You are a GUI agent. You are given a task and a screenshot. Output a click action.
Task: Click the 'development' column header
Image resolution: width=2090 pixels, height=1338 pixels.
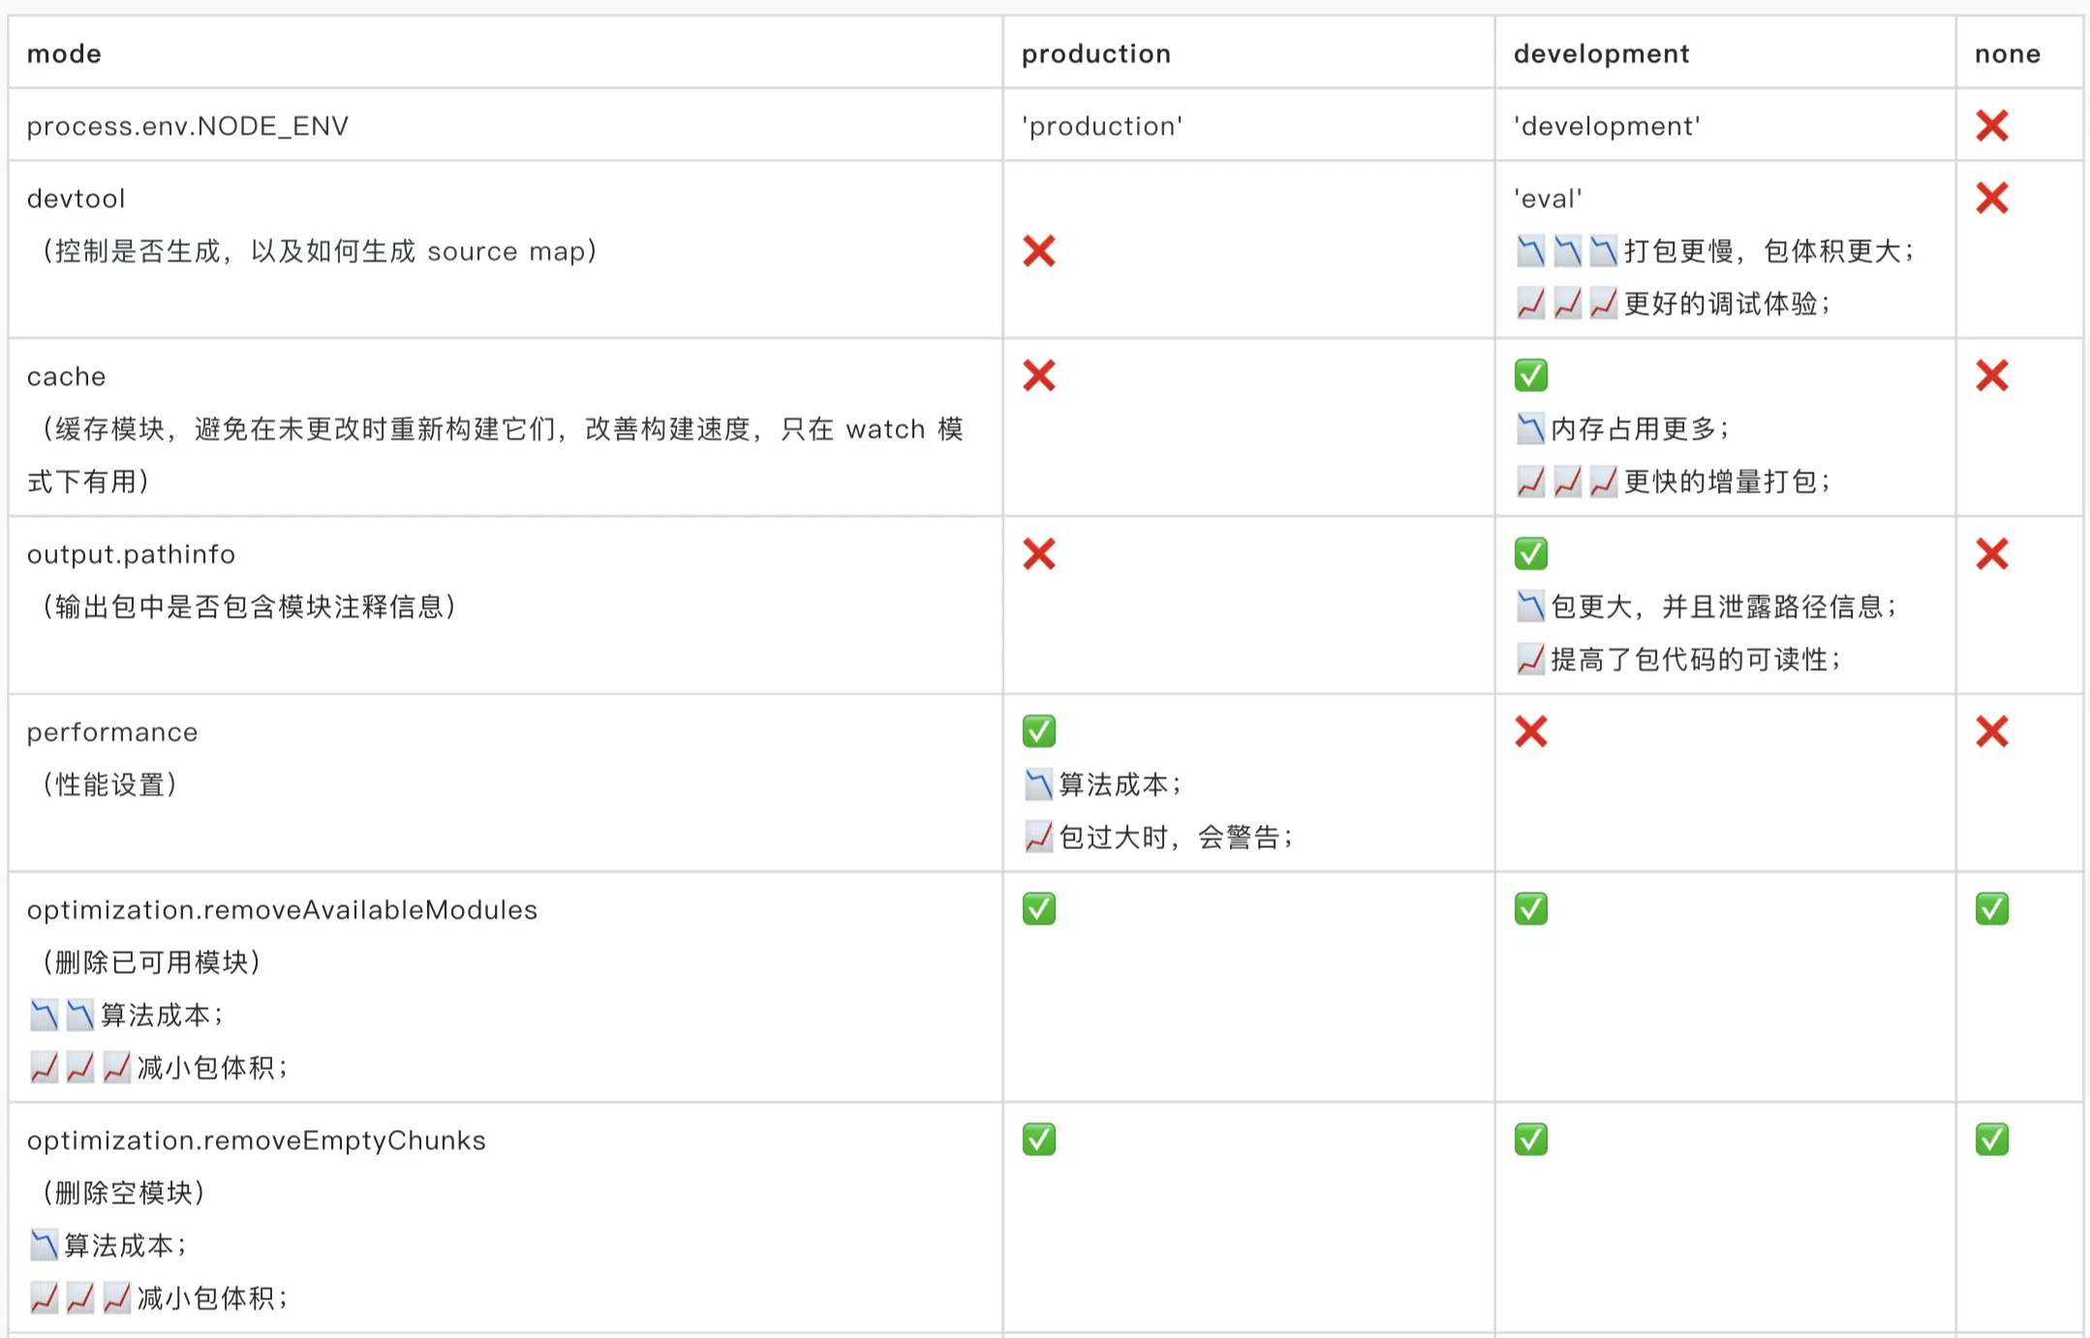pos(1601,54)
